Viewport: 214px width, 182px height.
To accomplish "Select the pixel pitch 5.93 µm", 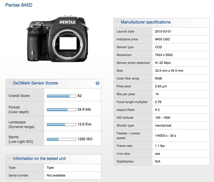I will (161, 87).
